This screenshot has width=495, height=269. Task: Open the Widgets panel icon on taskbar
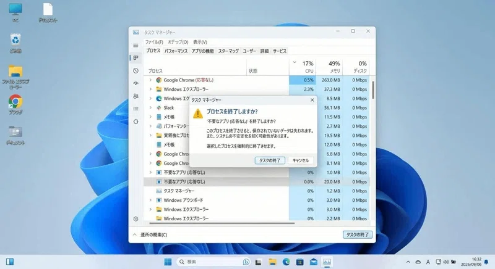(10, 262)
